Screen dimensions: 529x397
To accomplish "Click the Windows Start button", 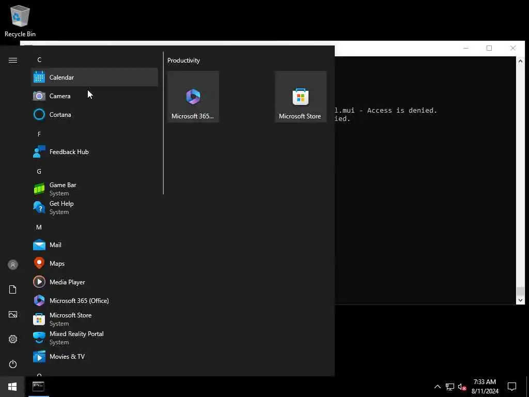I will point(12,387).
